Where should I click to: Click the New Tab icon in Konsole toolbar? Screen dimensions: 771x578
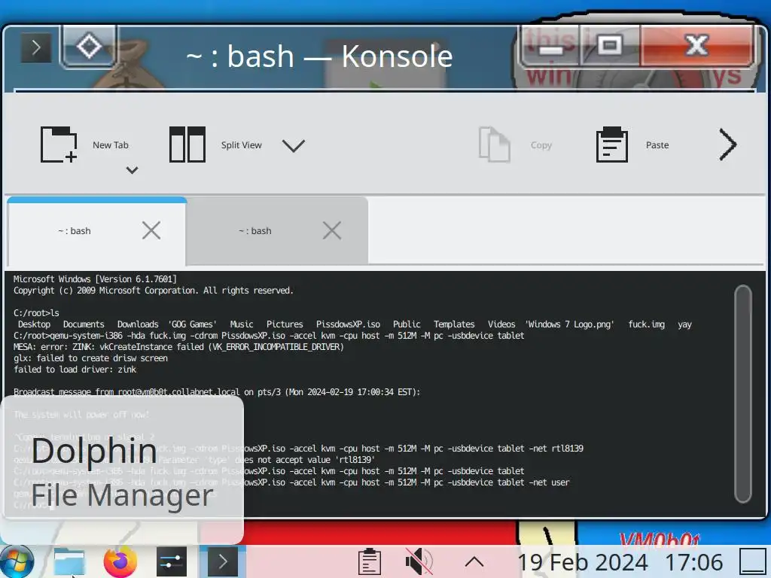pos(59,144)
